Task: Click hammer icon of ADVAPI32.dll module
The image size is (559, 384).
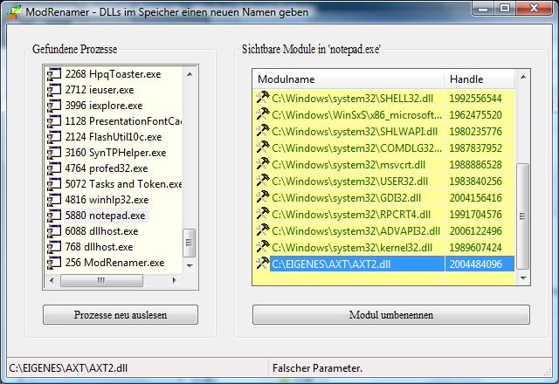Action: [x=263, y=230]
